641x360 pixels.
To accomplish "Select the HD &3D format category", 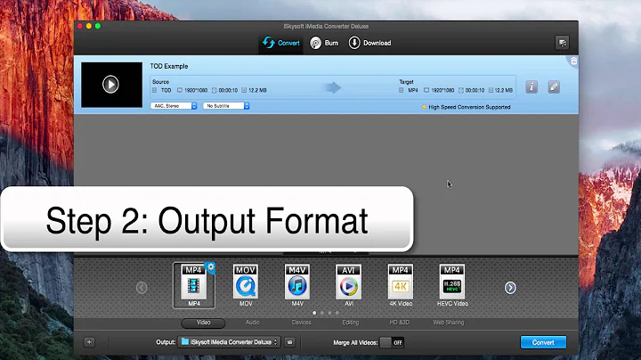I will coord(400,323).
